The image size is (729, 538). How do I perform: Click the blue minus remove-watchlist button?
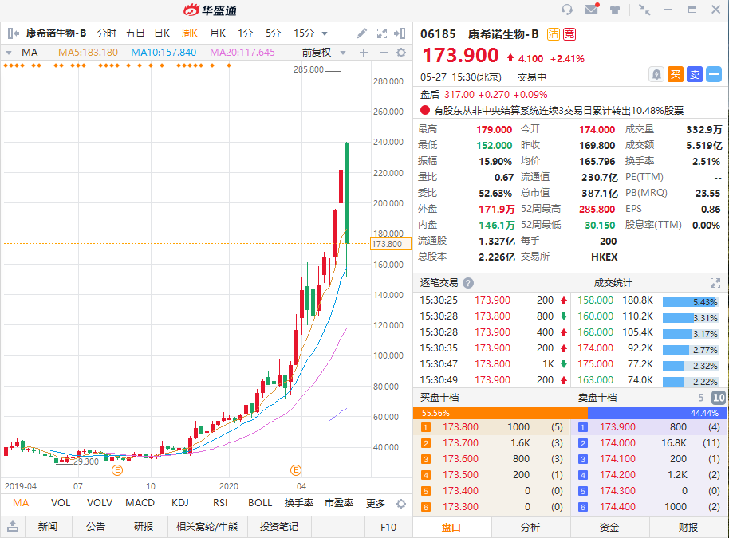[x=714, y=74]
